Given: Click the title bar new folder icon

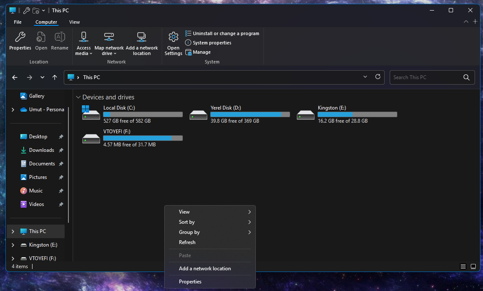Looking at the screenshot, I should tap(36, 11).
